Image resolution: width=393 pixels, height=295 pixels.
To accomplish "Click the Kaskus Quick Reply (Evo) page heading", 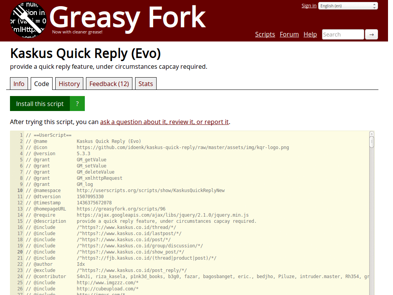I will (x=86, y=53).
